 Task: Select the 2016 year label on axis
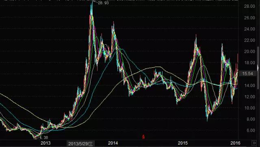pos(235,143)
